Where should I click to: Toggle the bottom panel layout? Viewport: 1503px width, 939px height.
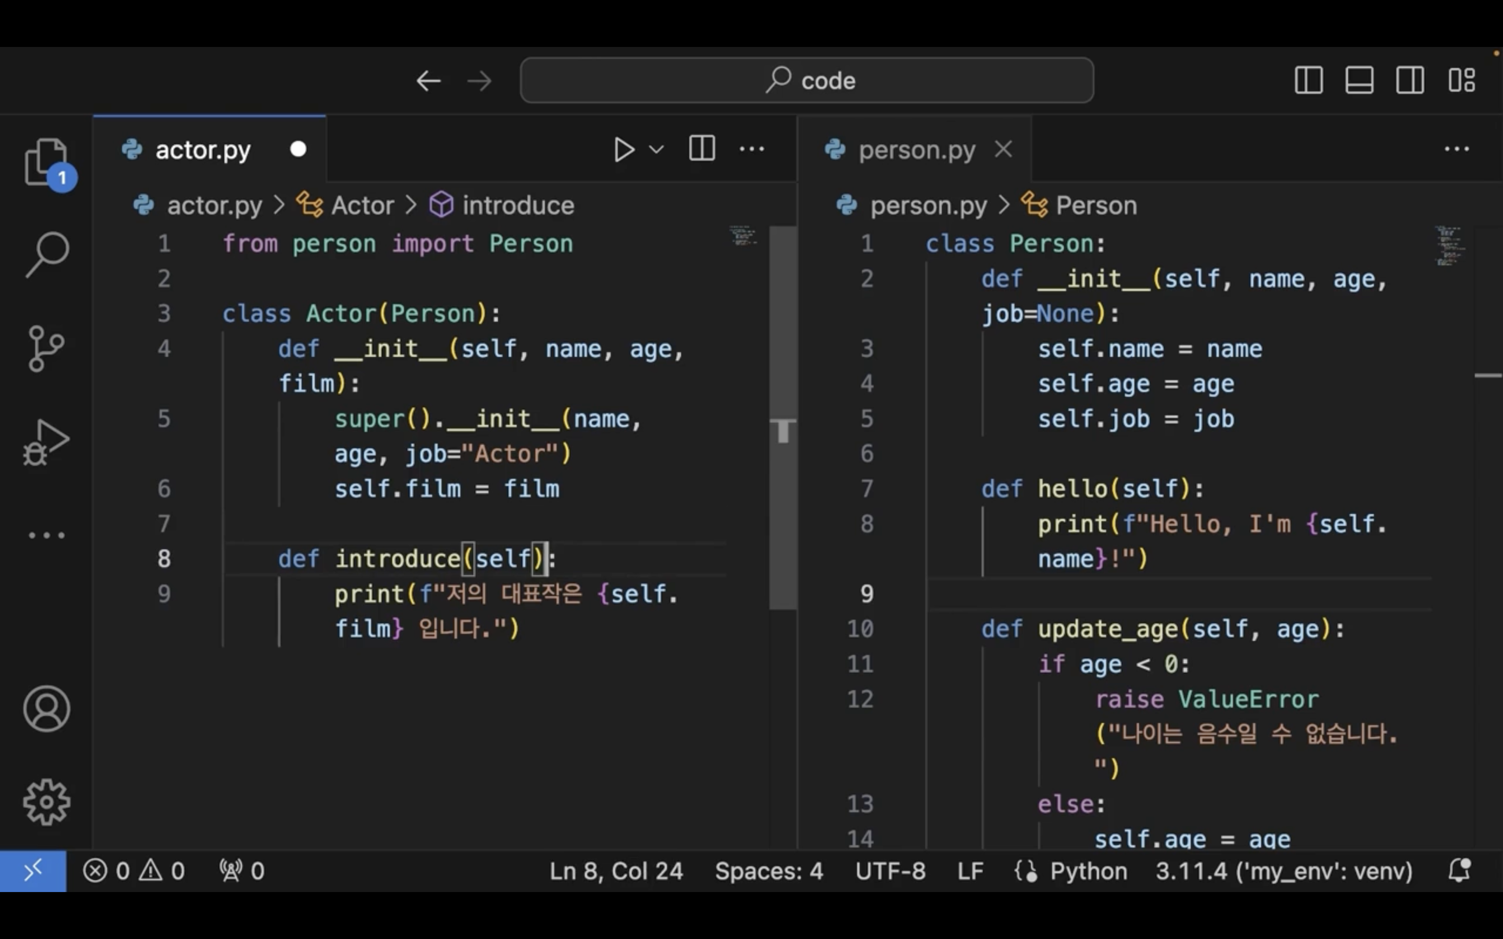[x=1359, y=80]
